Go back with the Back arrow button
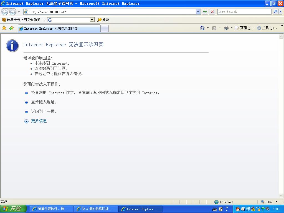Viewport: 284px width, 213px height. (x=5, y=12)
